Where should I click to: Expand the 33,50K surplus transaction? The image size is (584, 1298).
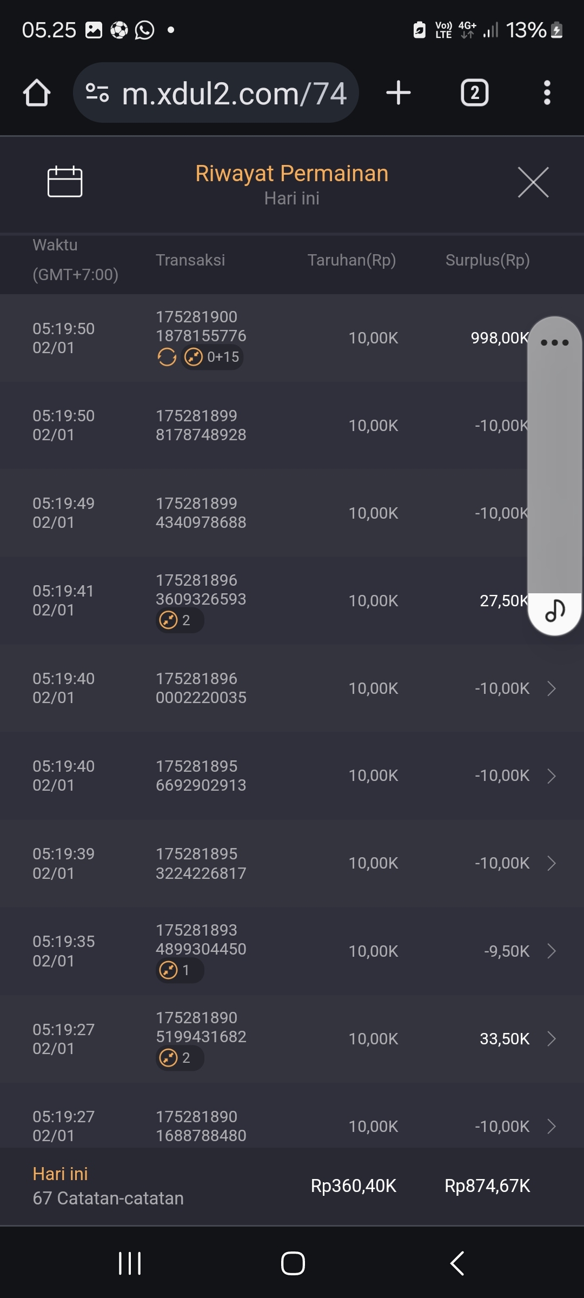pyautogui.click(x=551, y=1039)
